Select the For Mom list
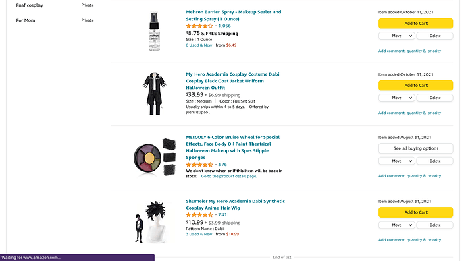 tap(26, 20)
